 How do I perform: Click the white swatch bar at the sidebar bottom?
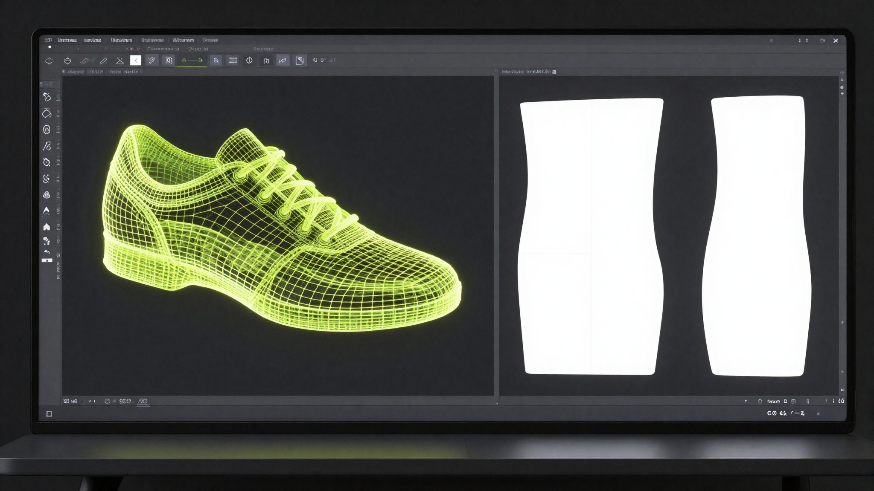pos(47,260)
